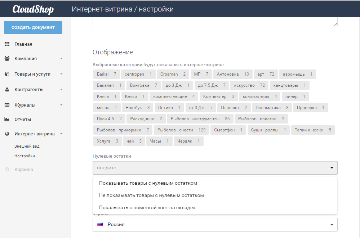
Task: Select the Расходники category
Action: (x=146, y=119)
